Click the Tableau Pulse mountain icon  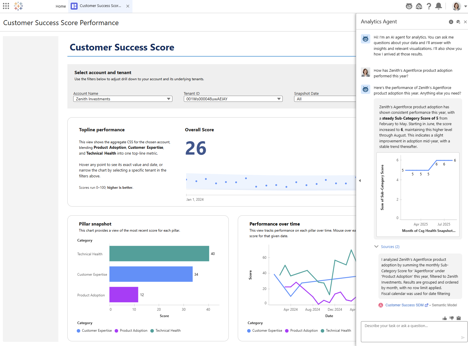419,6
